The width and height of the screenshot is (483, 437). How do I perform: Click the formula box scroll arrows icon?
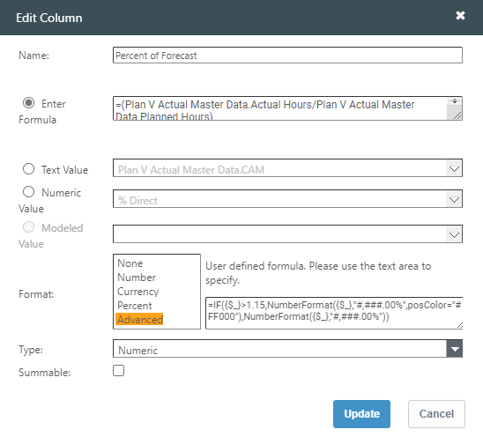click(454, 101)
